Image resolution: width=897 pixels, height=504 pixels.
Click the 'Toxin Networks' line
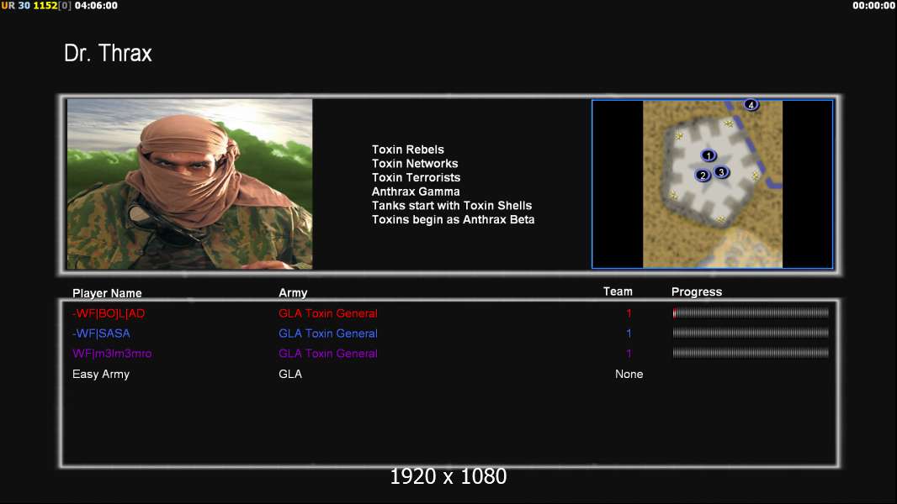tap(415, 163)
